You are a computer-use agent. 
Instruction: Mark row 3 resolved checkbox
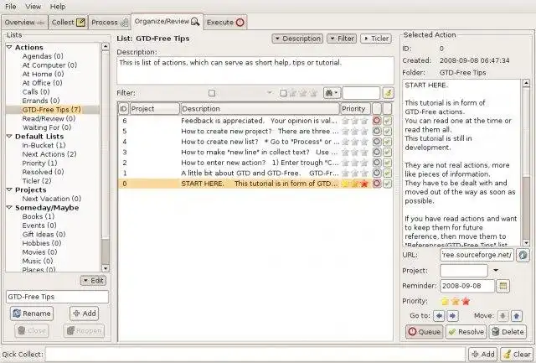387,152
